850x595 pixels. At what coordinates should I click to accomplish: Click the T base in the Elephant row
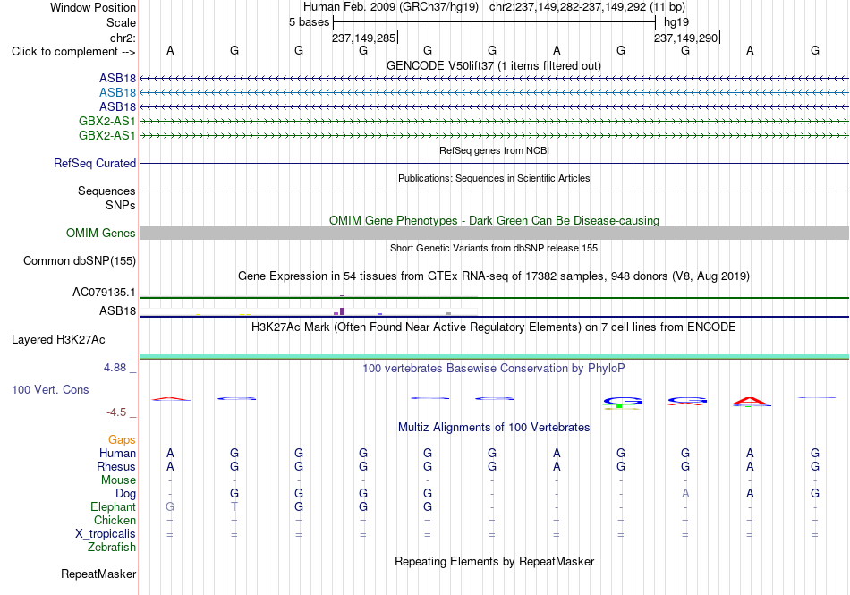234,506
